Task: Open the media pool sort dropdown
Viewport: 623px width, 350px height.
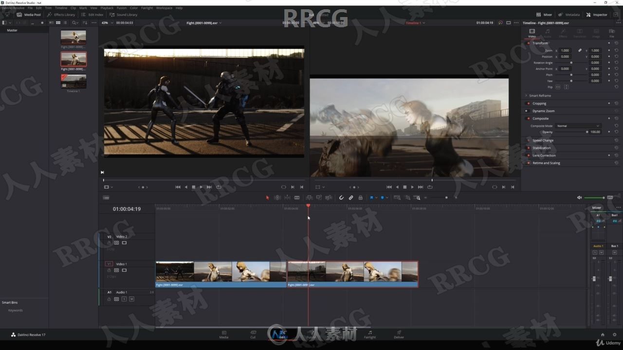Action: (85, 23)
